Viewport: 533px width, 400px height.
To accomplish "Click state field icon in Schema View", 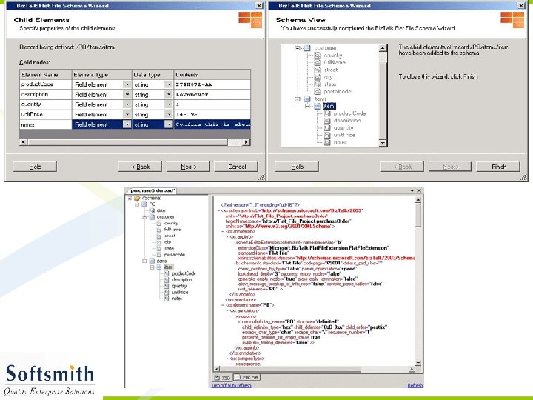I will (x=317, y=84).
